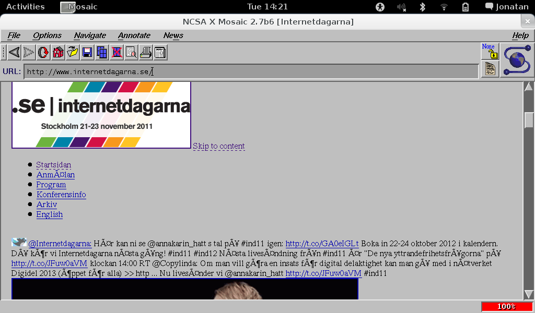The height and width of the screenshot is (313, 535).
Task: Follow the Skip to content link
Action: pyautogui.click(x=219, y=146)
